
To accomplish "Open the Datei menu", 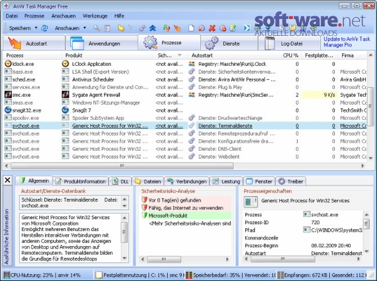I will tap(12, 16).
